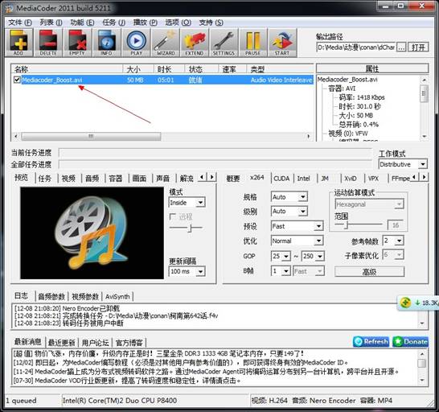This screenshot has width=439, height=412.
Task: Open the 文件 (F) menu
Action: coord(20,23)
